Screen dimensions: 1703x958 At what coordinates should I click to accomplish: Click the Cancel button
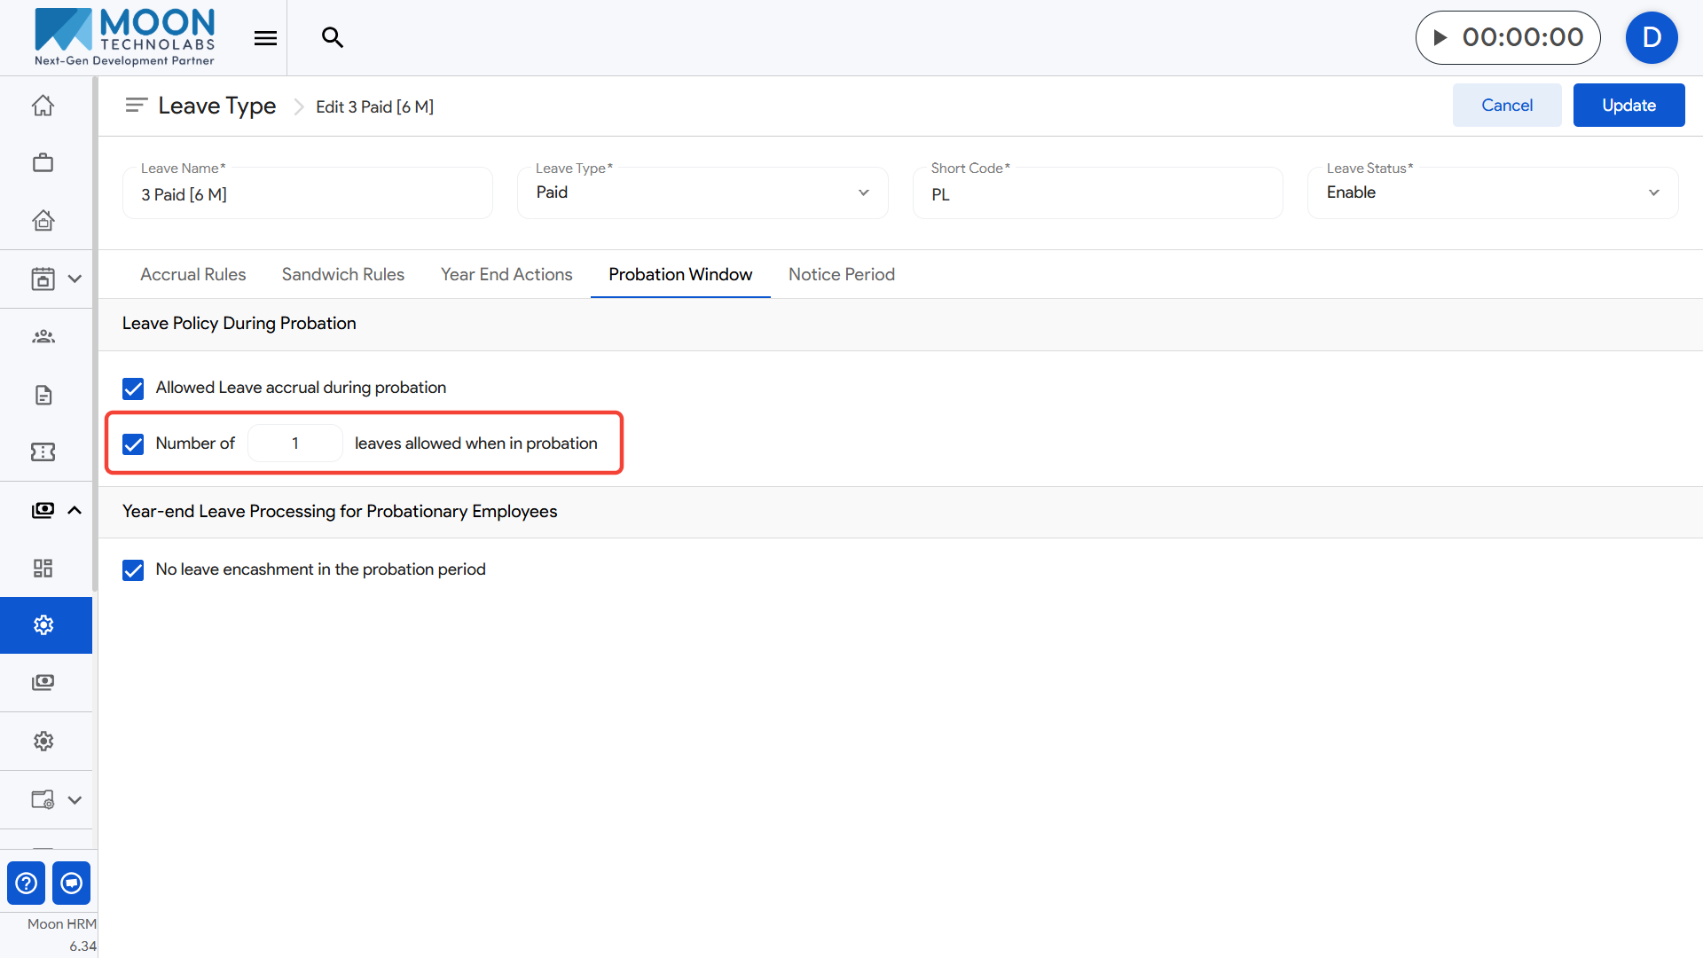pos(1506,106)
